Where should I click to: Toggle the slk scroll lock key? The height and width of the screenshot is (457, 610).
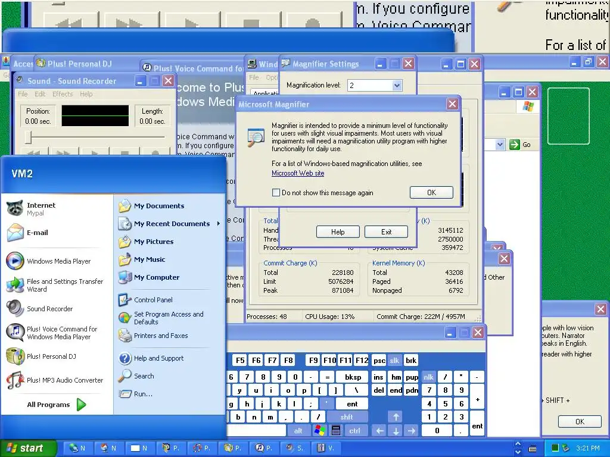pos(394,361)
